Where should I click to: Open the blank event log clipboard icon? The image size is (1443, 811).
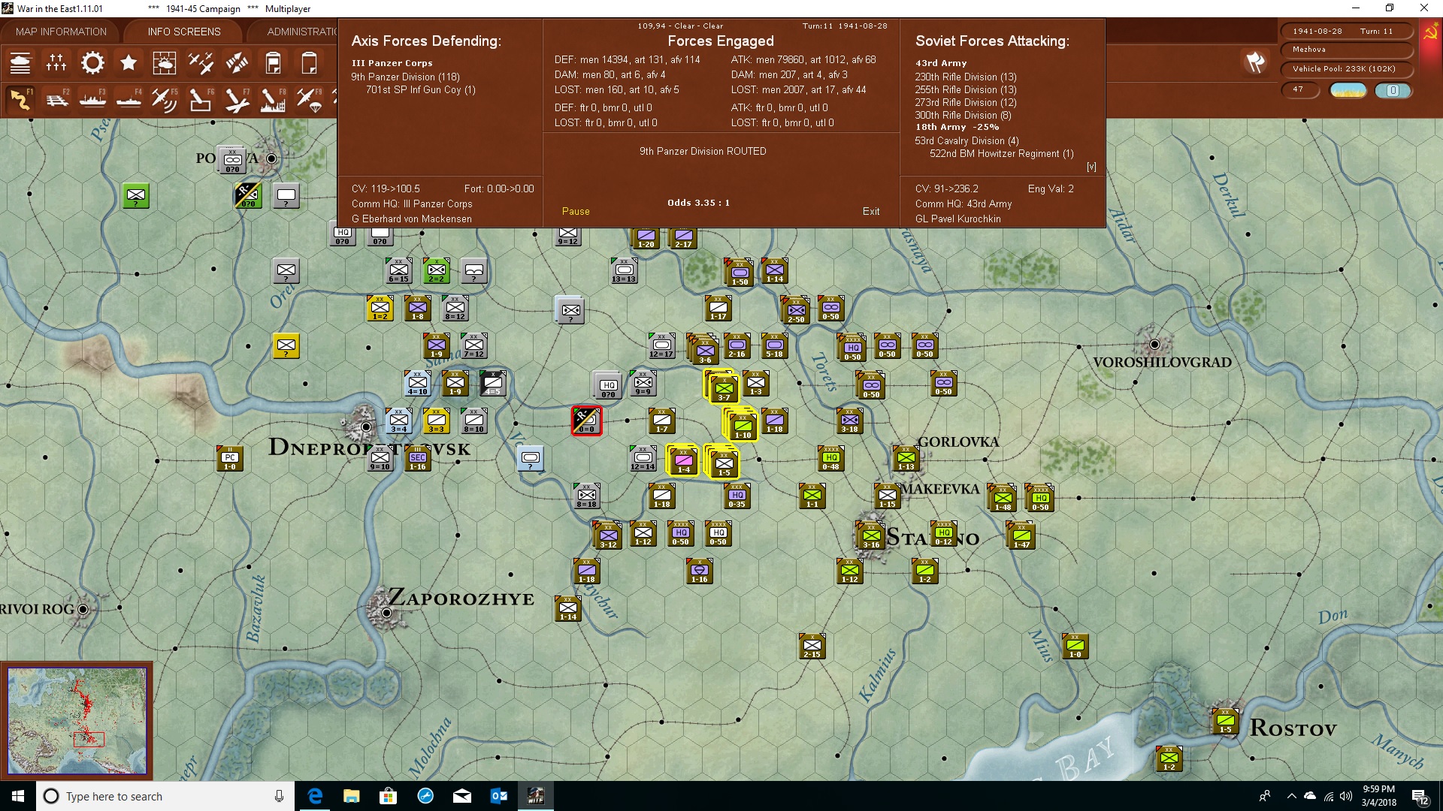pos(309,63)
